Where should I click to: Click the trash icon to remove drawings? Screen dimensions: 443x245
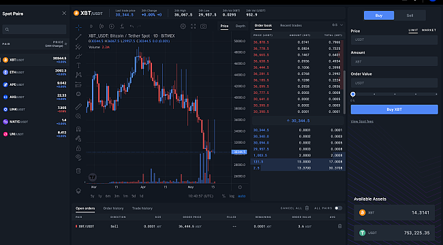[x=78, y=171]
